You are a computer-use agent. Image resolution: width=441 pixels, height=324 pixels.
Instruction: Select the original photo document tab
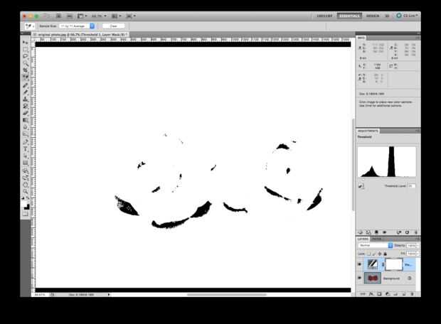click(x=81, y=34)
